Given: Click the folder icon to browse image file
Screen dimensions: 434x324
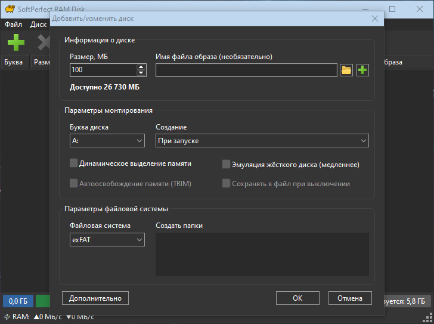Looking at the screenshot, I should click(x=346, y=70).
